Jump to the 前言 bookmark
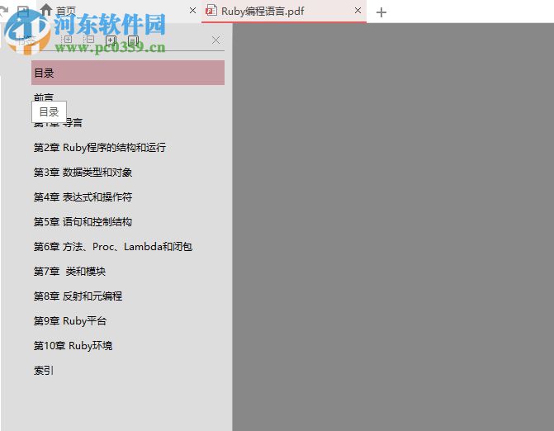 point(44,97)
